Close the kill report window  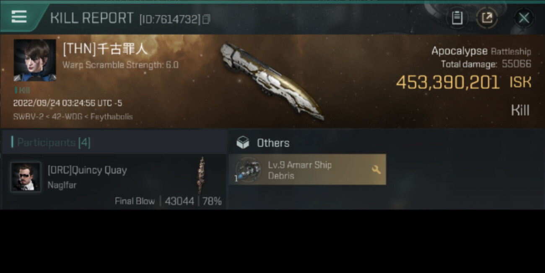click(524, 18)
